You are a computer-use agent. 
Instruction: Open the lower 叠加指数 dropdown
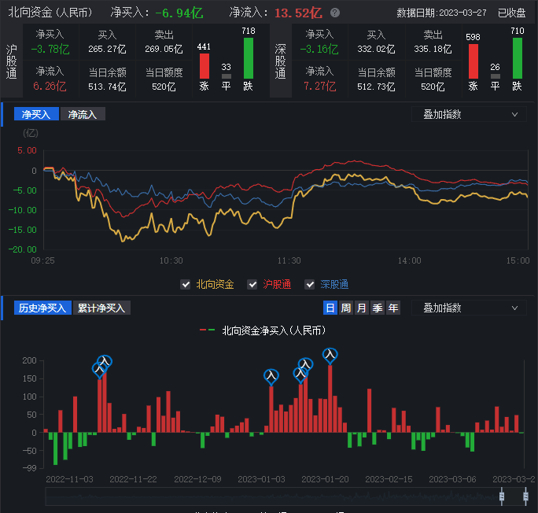469,308
